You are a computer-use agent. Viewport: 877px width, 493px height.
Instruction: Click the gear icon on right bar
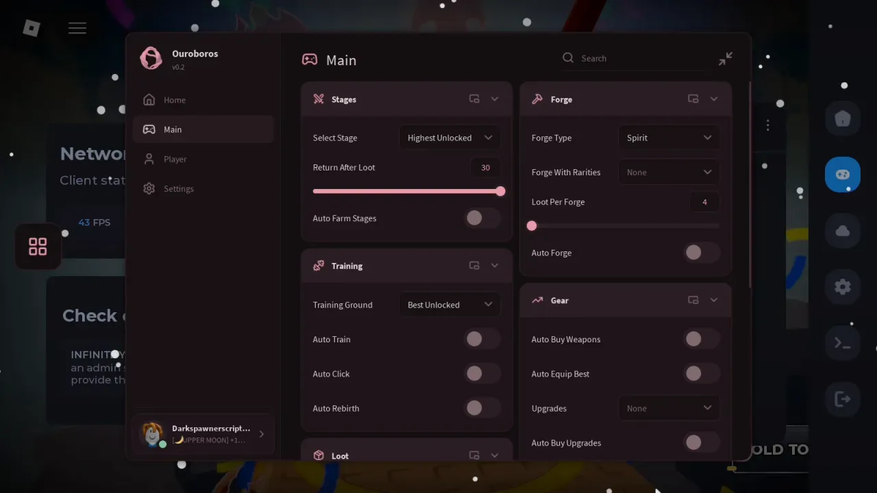click(843, 287)
